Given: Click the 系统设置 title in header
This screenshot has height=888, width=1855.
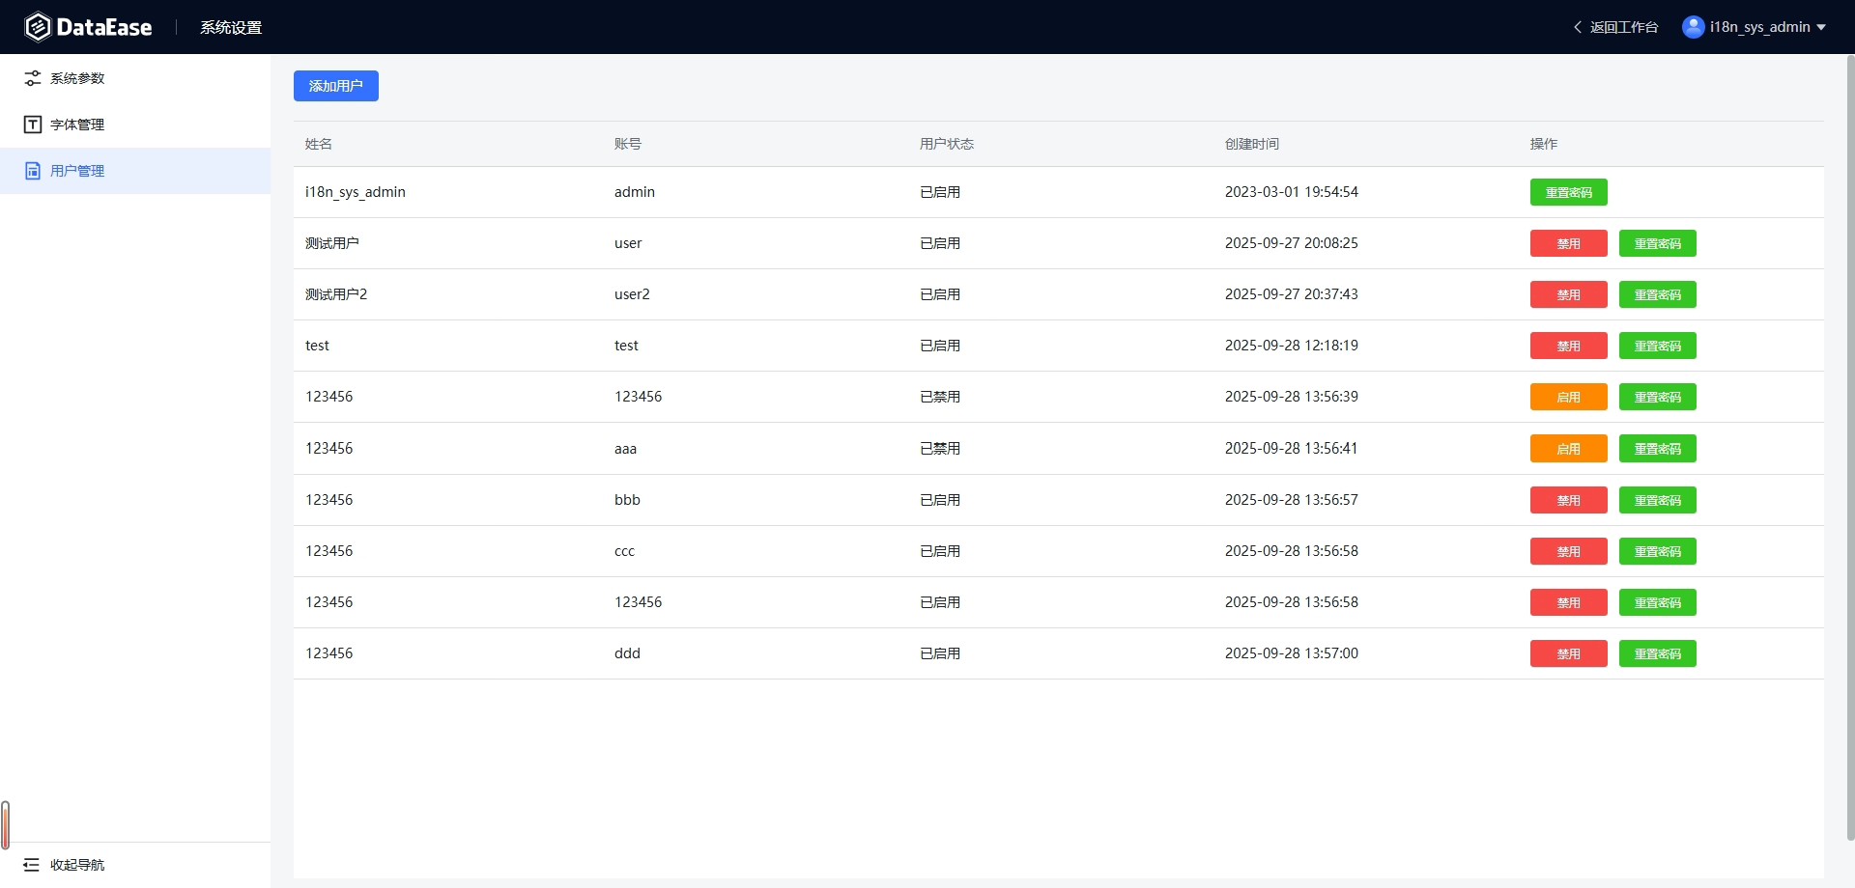Looking at the screenshot, I should click(x=231, y=27).
